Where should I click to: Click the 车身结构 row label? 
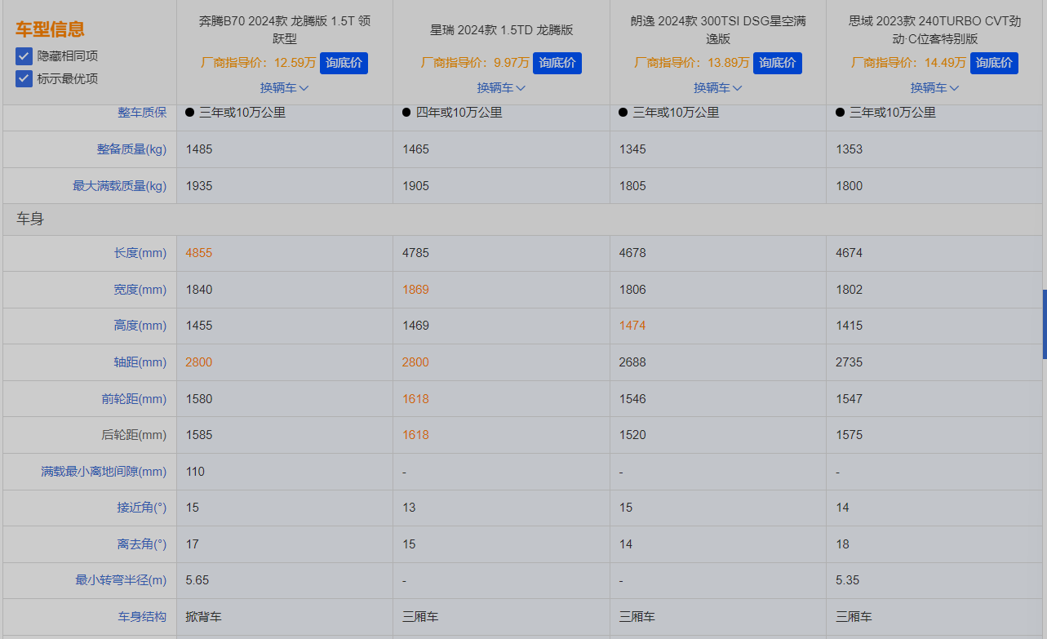[x=142, y=617]
